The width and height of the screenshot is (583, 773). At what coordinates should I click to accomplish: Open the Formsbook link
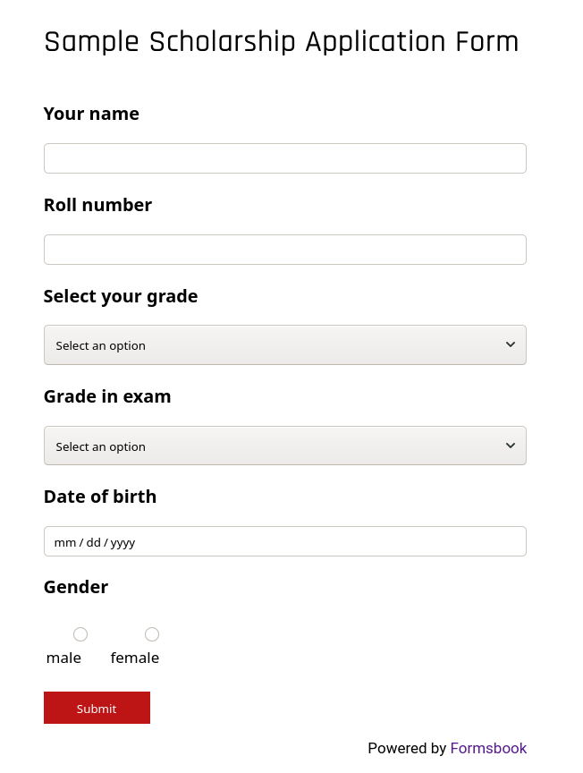tap(488, 748)
